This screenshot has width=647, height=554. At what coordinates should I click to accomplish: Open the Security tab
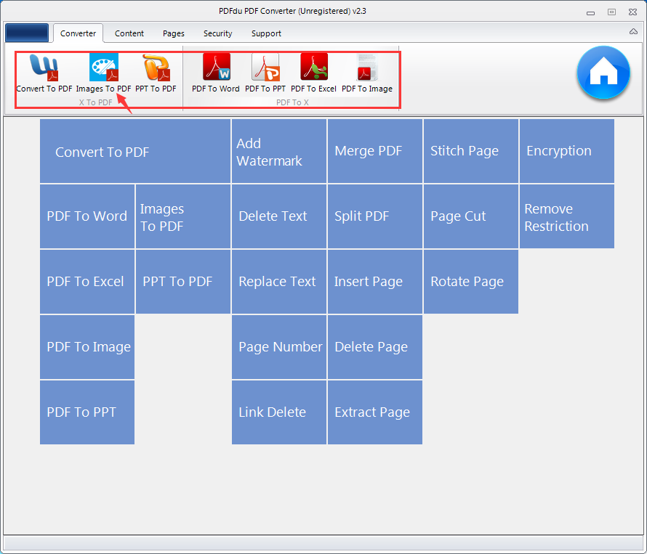[x=217, y=33]
